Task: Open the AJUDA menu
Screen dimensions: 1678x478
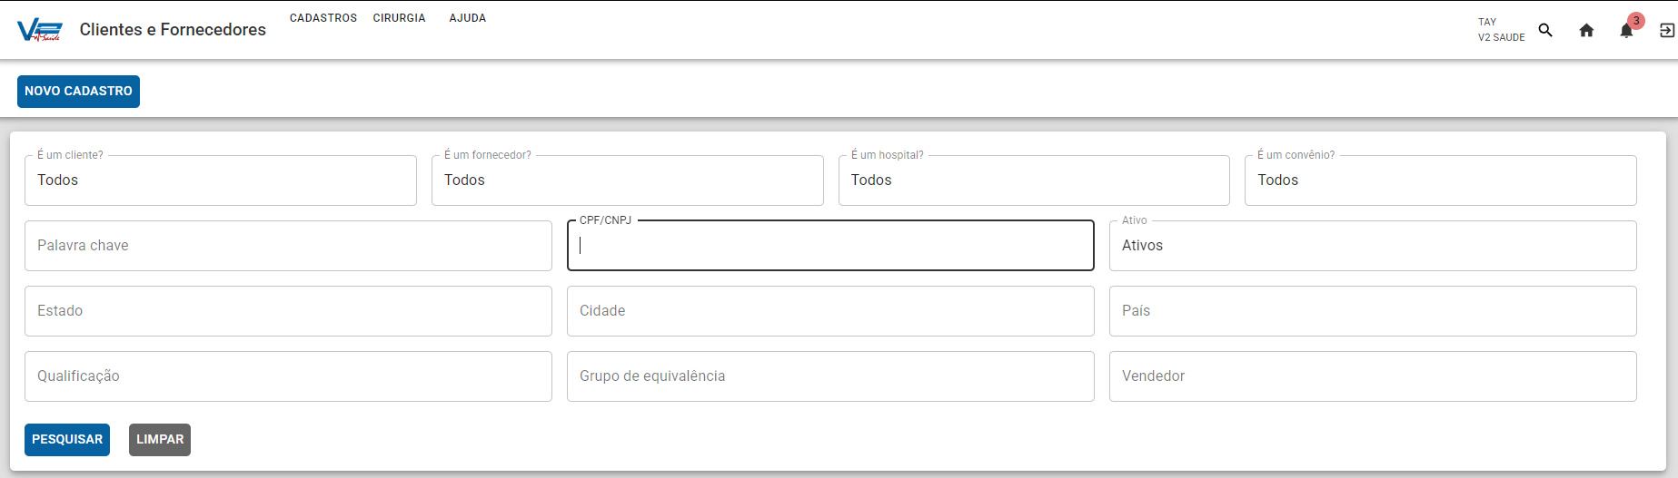Action: click(x=468, y=18)
